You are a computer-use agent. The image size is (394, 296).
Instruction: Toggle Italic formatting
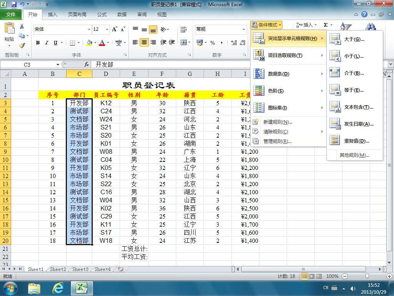pos(47,43)
